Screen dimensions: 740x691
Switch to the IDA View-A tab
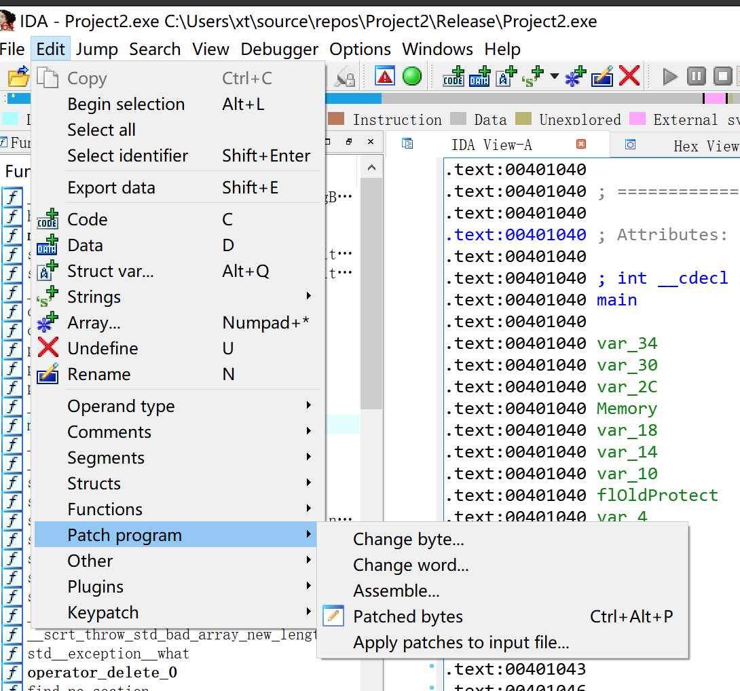498,145
